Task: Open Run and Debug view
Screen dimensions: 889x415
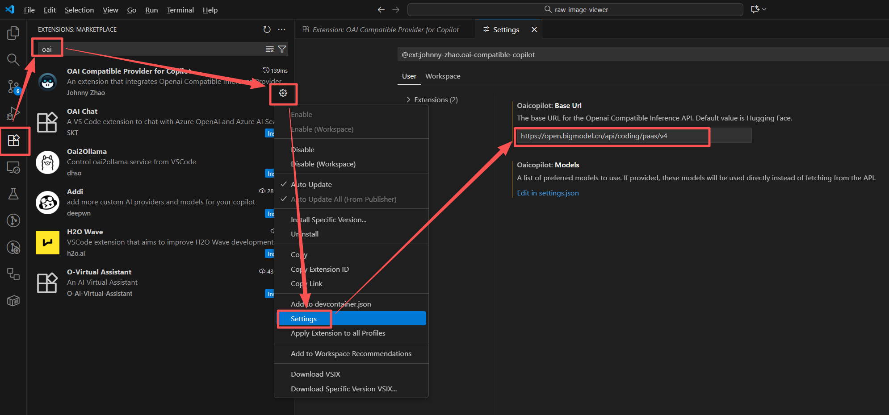Action: coord(13,114)
